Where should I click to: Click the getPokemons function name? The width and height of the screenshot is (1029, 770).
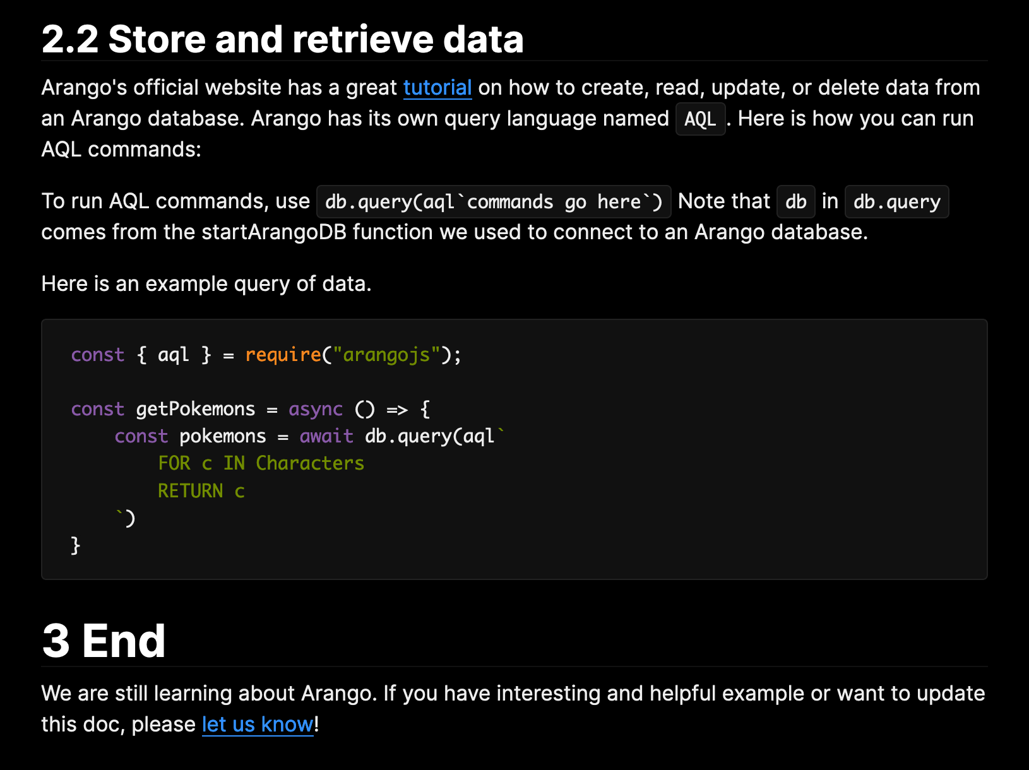coord(196,410)
